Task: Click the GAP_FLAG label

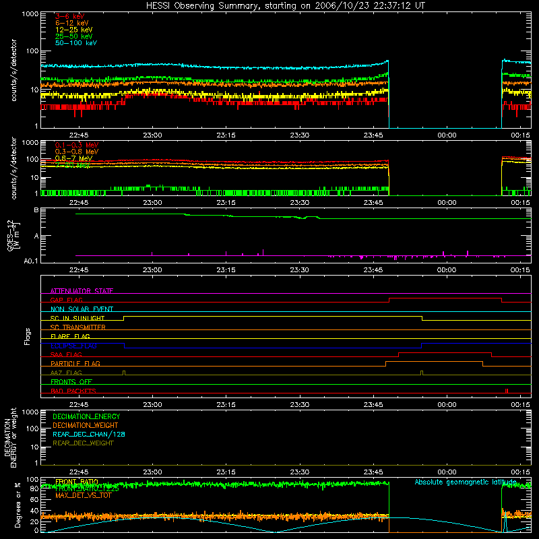Action: coord(66,300)
